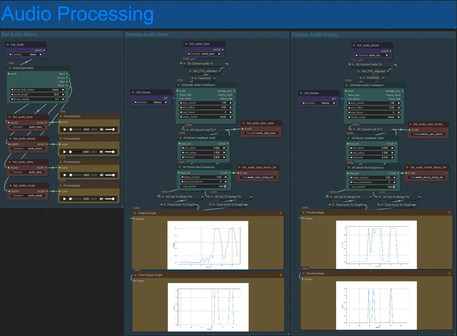Collapse Set_audio_sync_drums node via its title dot

tap(411, 124)
